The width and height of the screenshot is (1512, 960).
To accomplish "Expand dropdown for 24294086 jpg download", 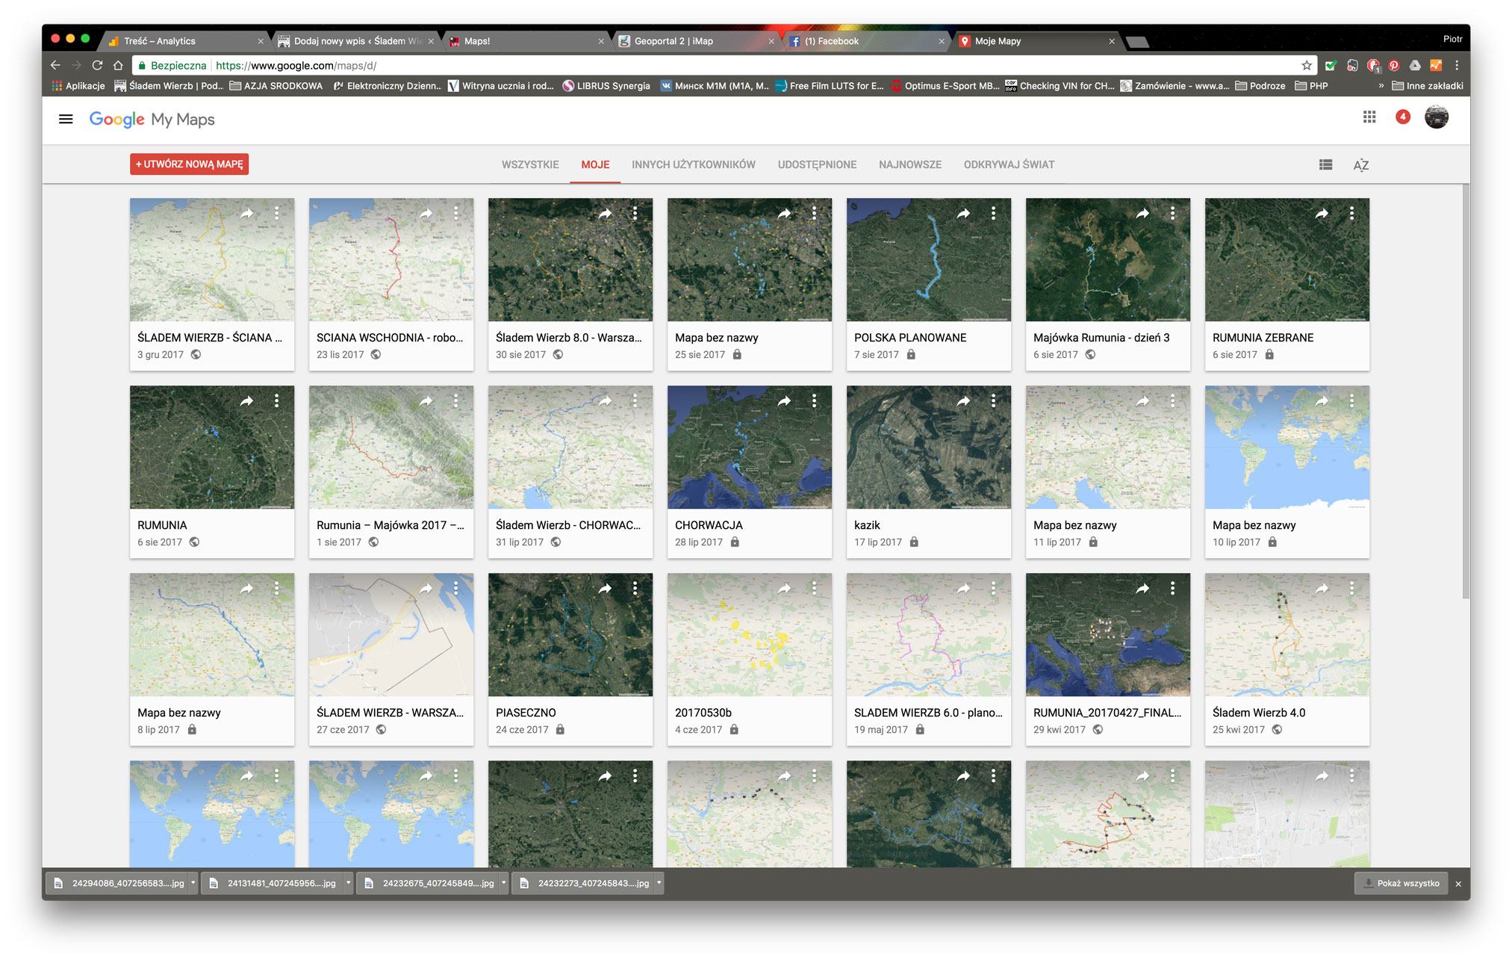I will (x=193, y=883).
